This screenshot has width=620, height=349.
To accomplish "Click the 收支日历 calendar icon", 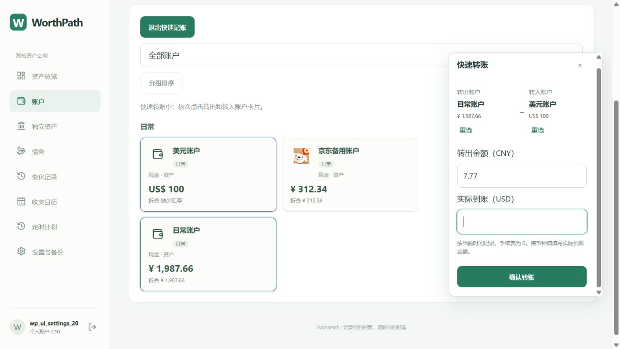I will 21,201.
